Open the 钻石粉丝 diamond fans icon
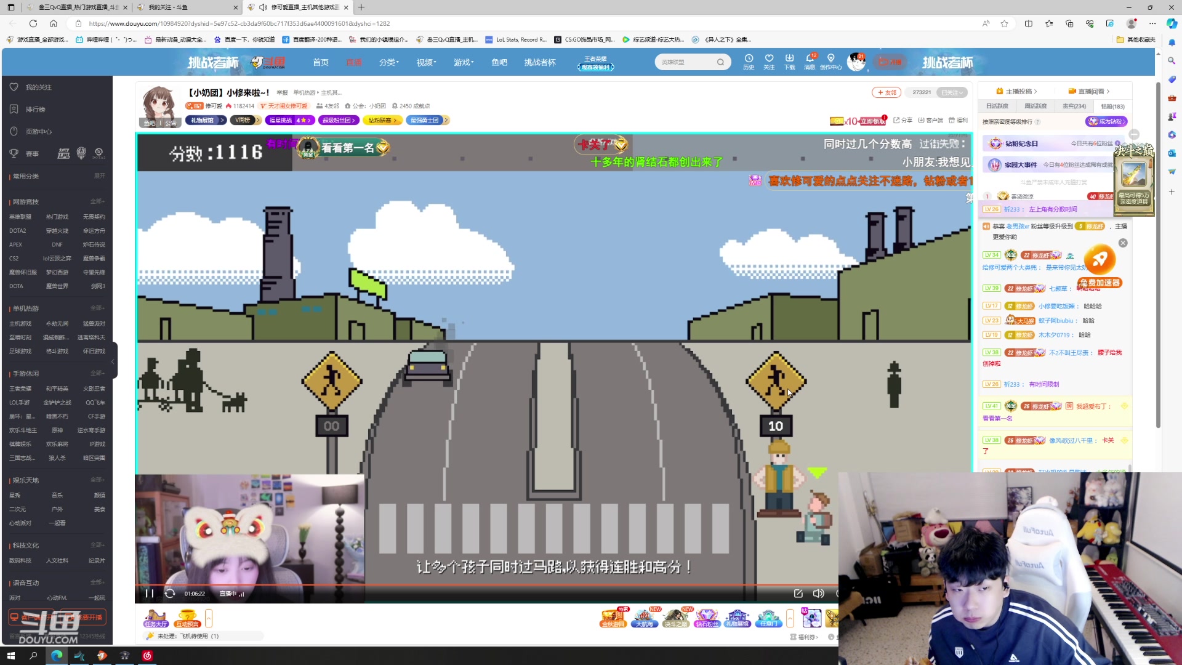Screen dimensions: 1182x665 pyautogui.click(x=707, y=618)
